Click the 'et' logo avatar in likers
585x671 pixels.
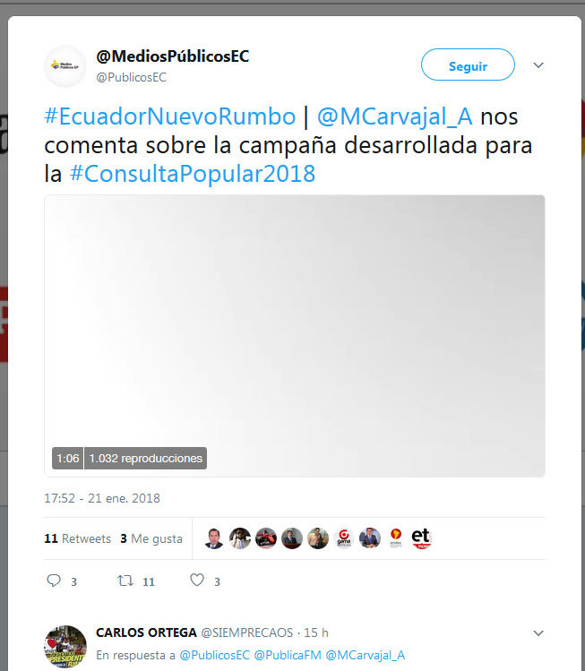422,538
